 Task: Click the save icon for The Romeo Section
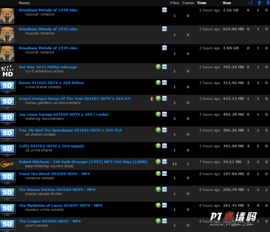(x=165, y=189)
